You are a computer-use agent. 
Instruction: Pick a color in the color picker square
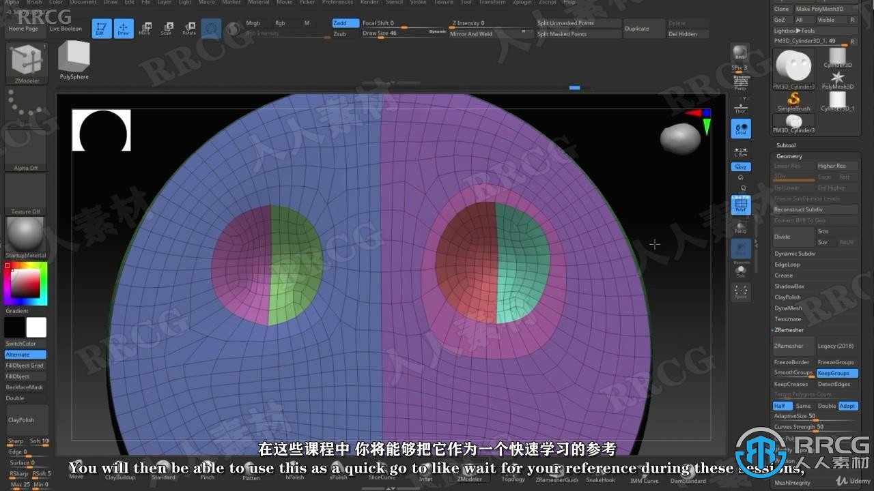click(25, 283)
